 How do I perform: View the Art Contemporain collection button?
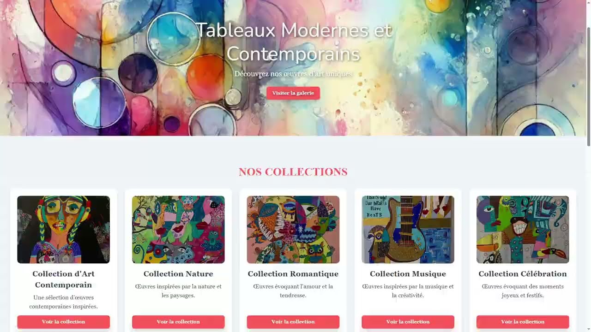(x=63, y=322)
